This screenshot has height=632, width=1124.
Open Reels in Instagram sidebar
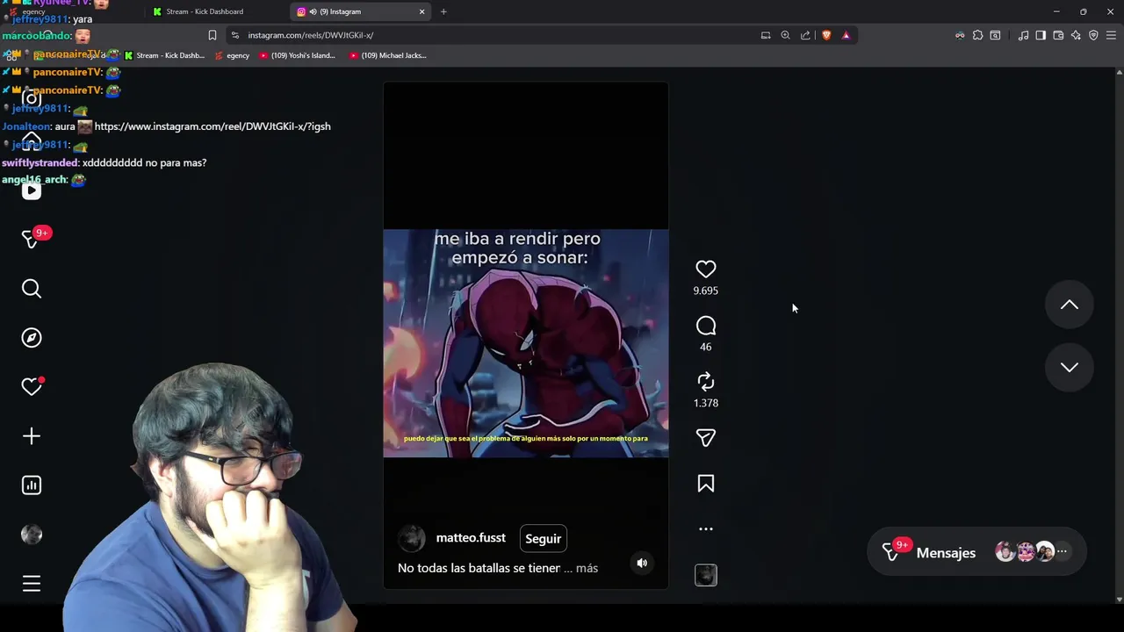(32, 190)
